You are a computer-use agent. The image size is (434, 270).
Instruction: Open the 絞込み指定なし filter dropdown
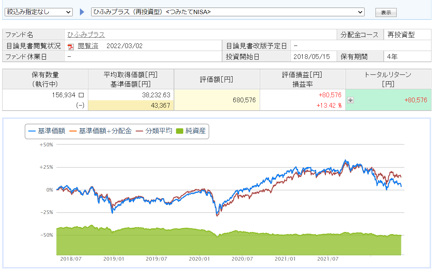[x=39, y=12]
